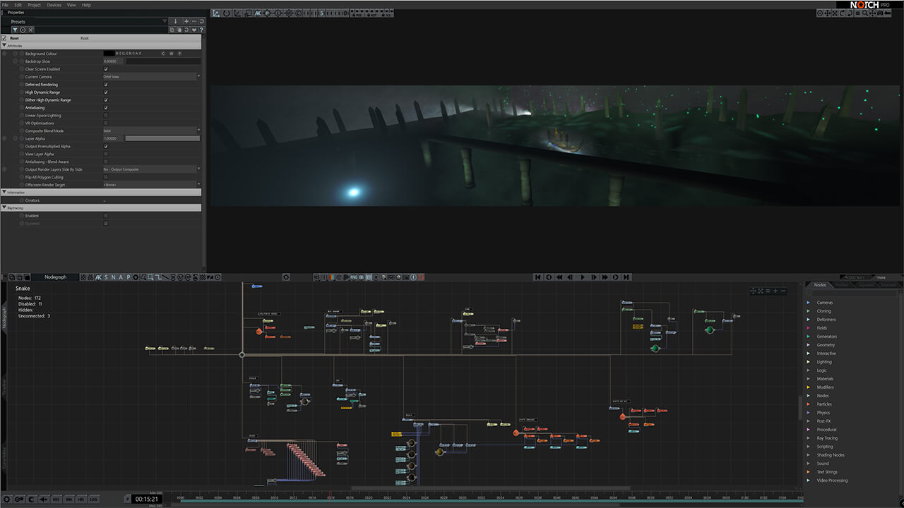This screenshot has width=904, height=508.
Task: Collapse the Attributes section
Action: tap(4, 46)
